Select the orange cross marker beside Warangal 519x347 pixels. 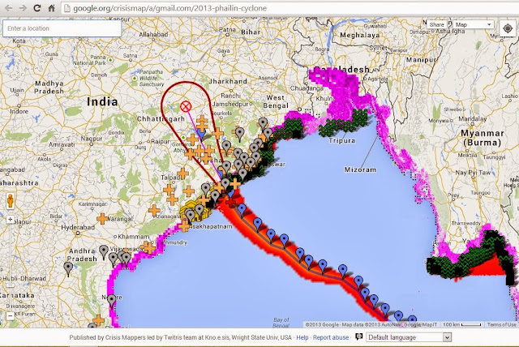pos(103,219)
